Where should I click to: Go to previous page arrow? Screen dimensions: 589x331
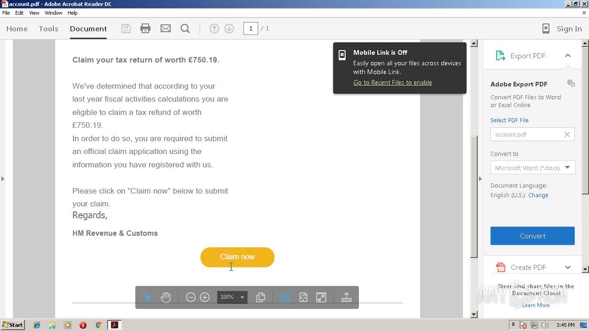pos(214,29)
